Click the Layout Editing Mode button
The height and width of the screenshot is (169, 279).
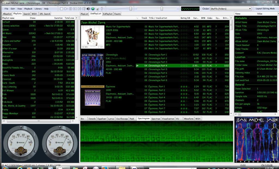265,8
